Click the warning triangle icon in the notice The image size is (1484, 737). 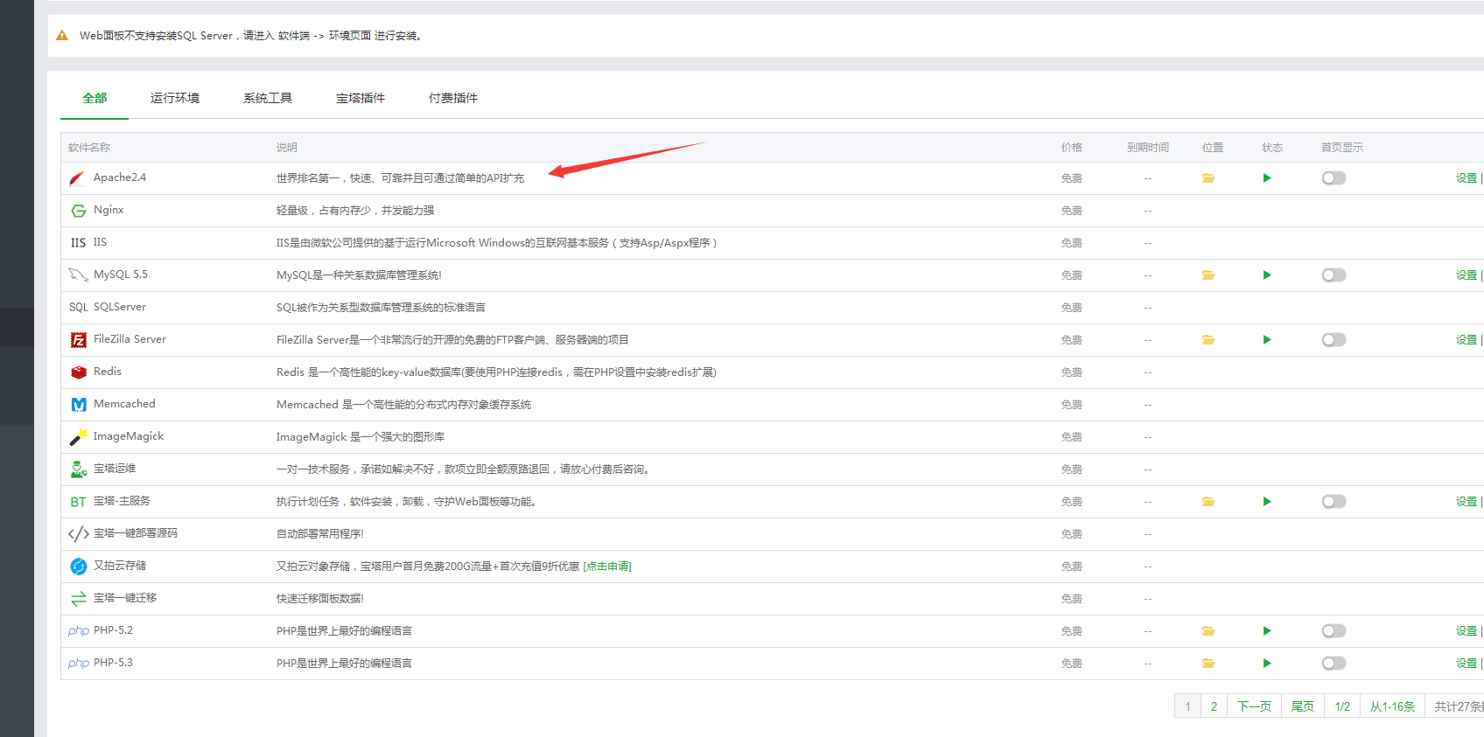(62, 36)
